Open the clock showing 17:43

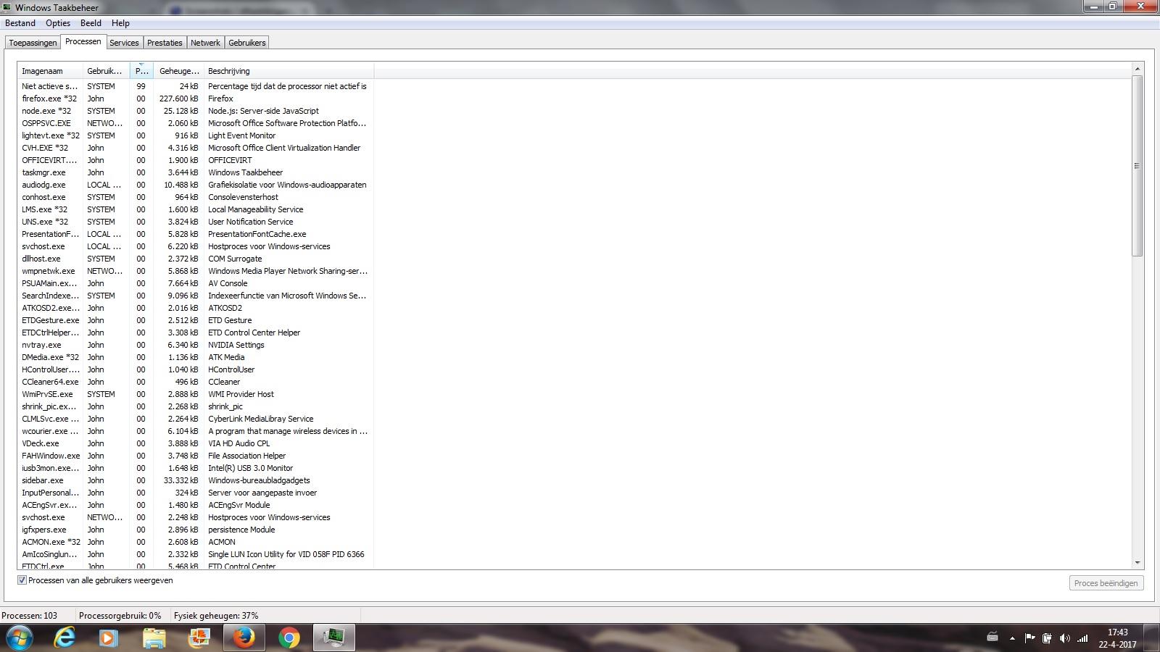[1117, 638]
